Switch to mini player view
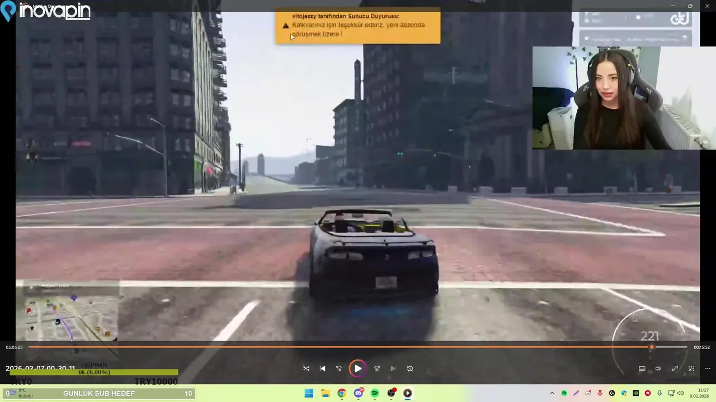 691,368
